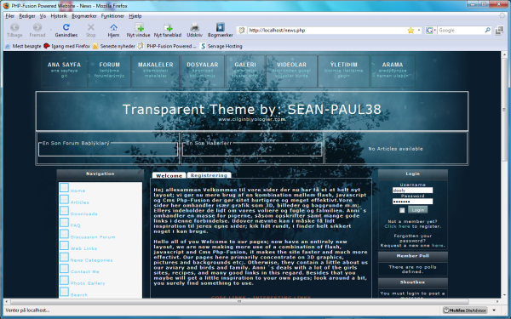
Task: Click the site identity icon in address bar
Action: pyautogui.click(x=242, y=31)
